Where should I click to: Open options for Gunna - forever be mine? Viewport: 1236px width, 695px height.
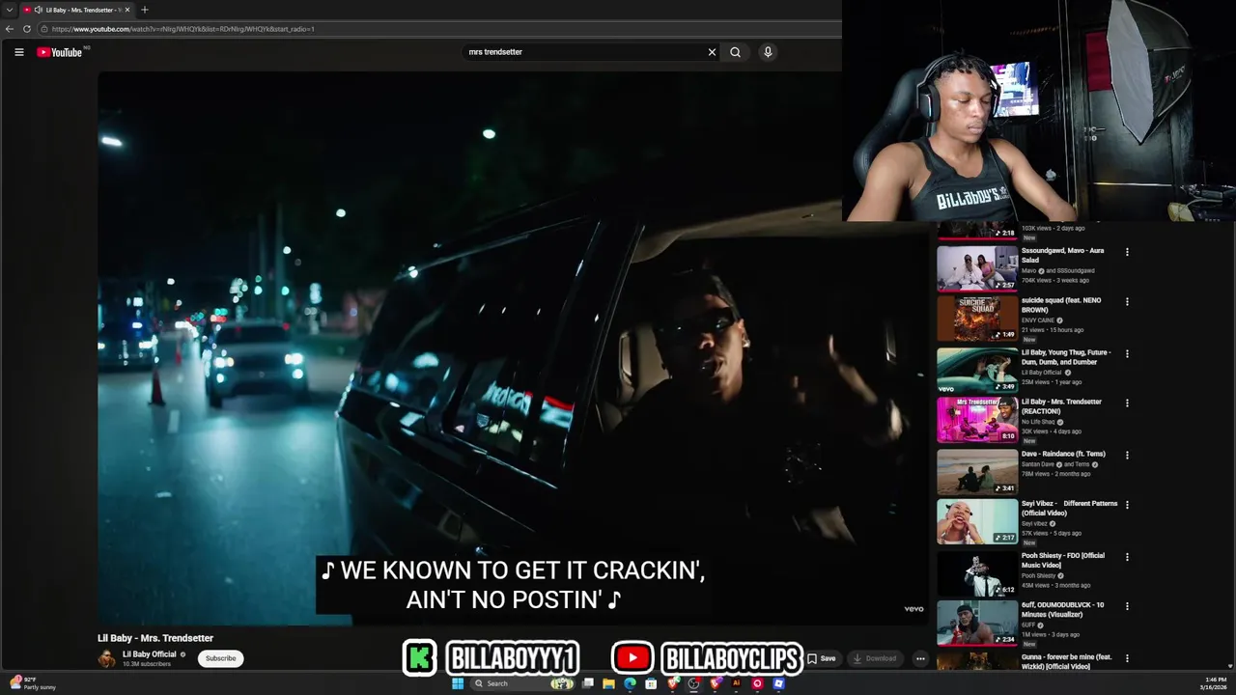pos(1127,658)
